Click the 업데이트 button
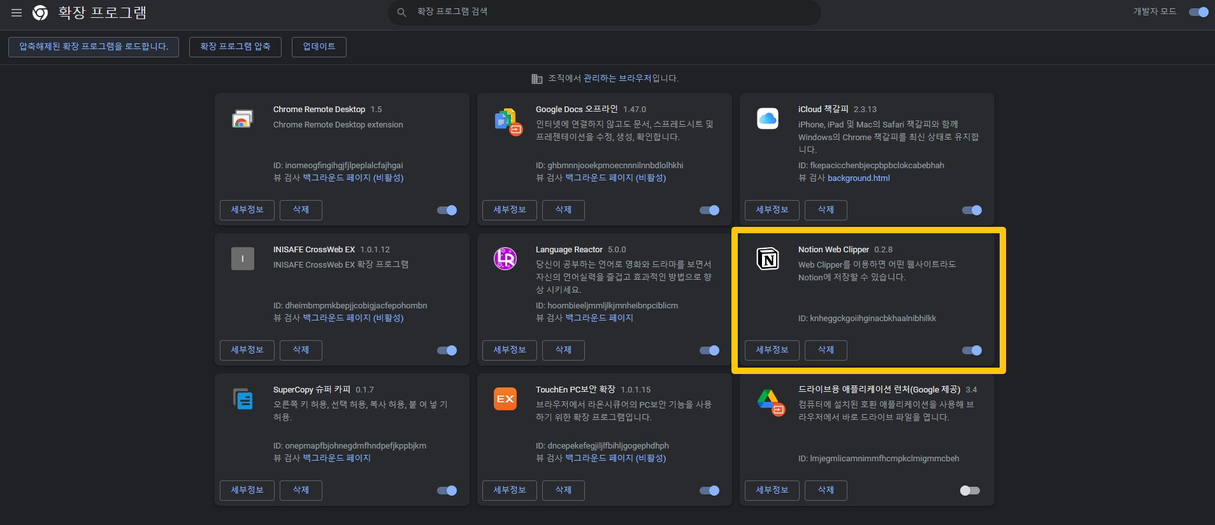The image size is (1215, 525). [319, 47]
